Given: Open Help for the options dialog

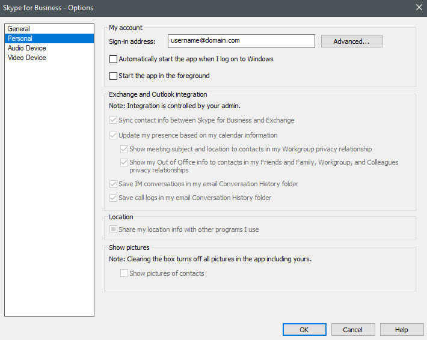Looking at the screenshot, I should point(402,330).
